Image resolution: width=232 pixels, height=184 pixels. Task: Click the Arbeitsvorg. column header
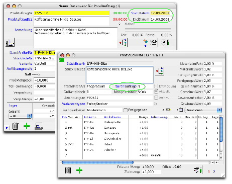pyautogui.click(x=159, y=117)
